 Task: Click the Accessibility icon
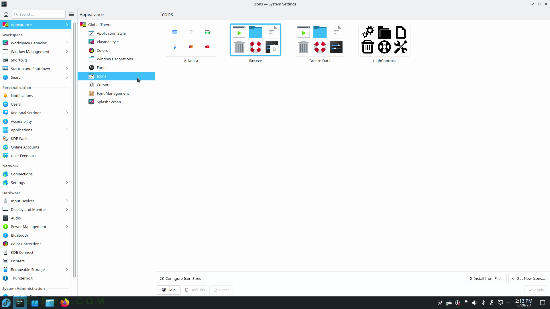click(x=5, y=121)
